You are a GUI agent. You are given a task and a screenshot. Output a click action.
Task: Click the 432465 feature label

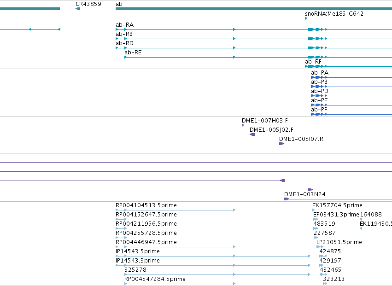click(x=330, y=270)
